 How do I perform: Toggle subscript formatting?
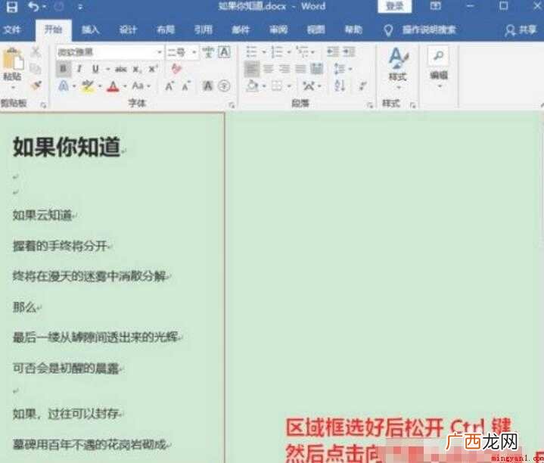(137, 70)
